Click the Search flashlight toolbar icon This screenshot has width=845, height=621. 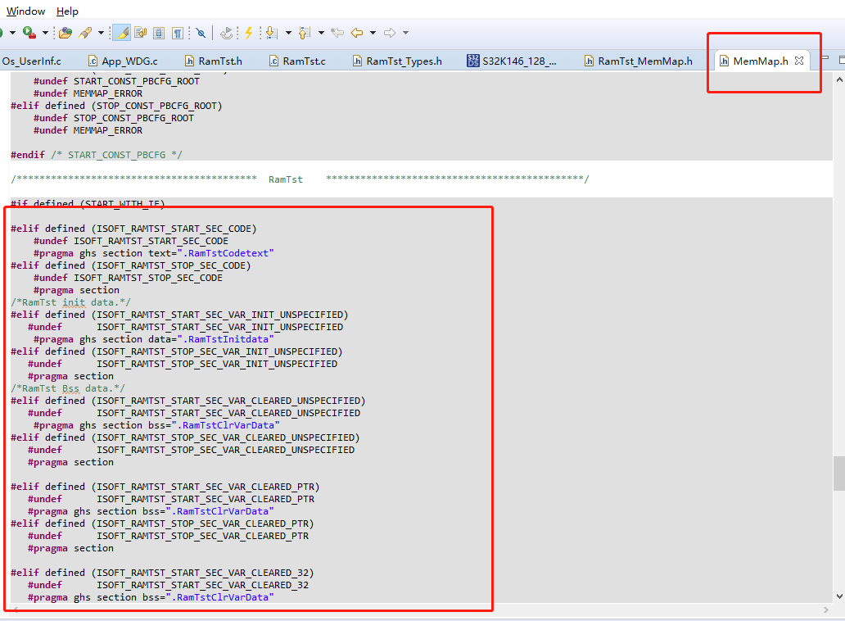(85, 33)
